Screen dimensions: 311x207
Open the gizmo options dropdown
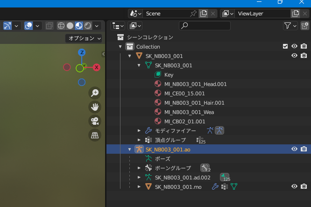16,26
